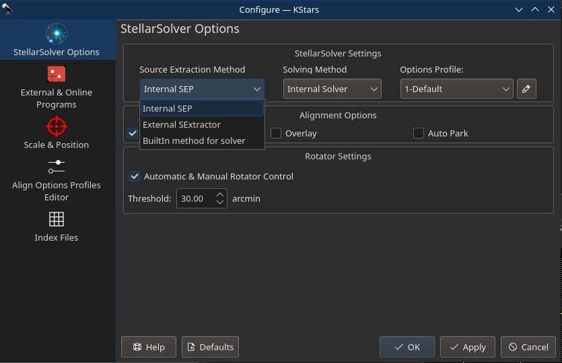
Task: Close the Configure KStars window
Action: 551,9
